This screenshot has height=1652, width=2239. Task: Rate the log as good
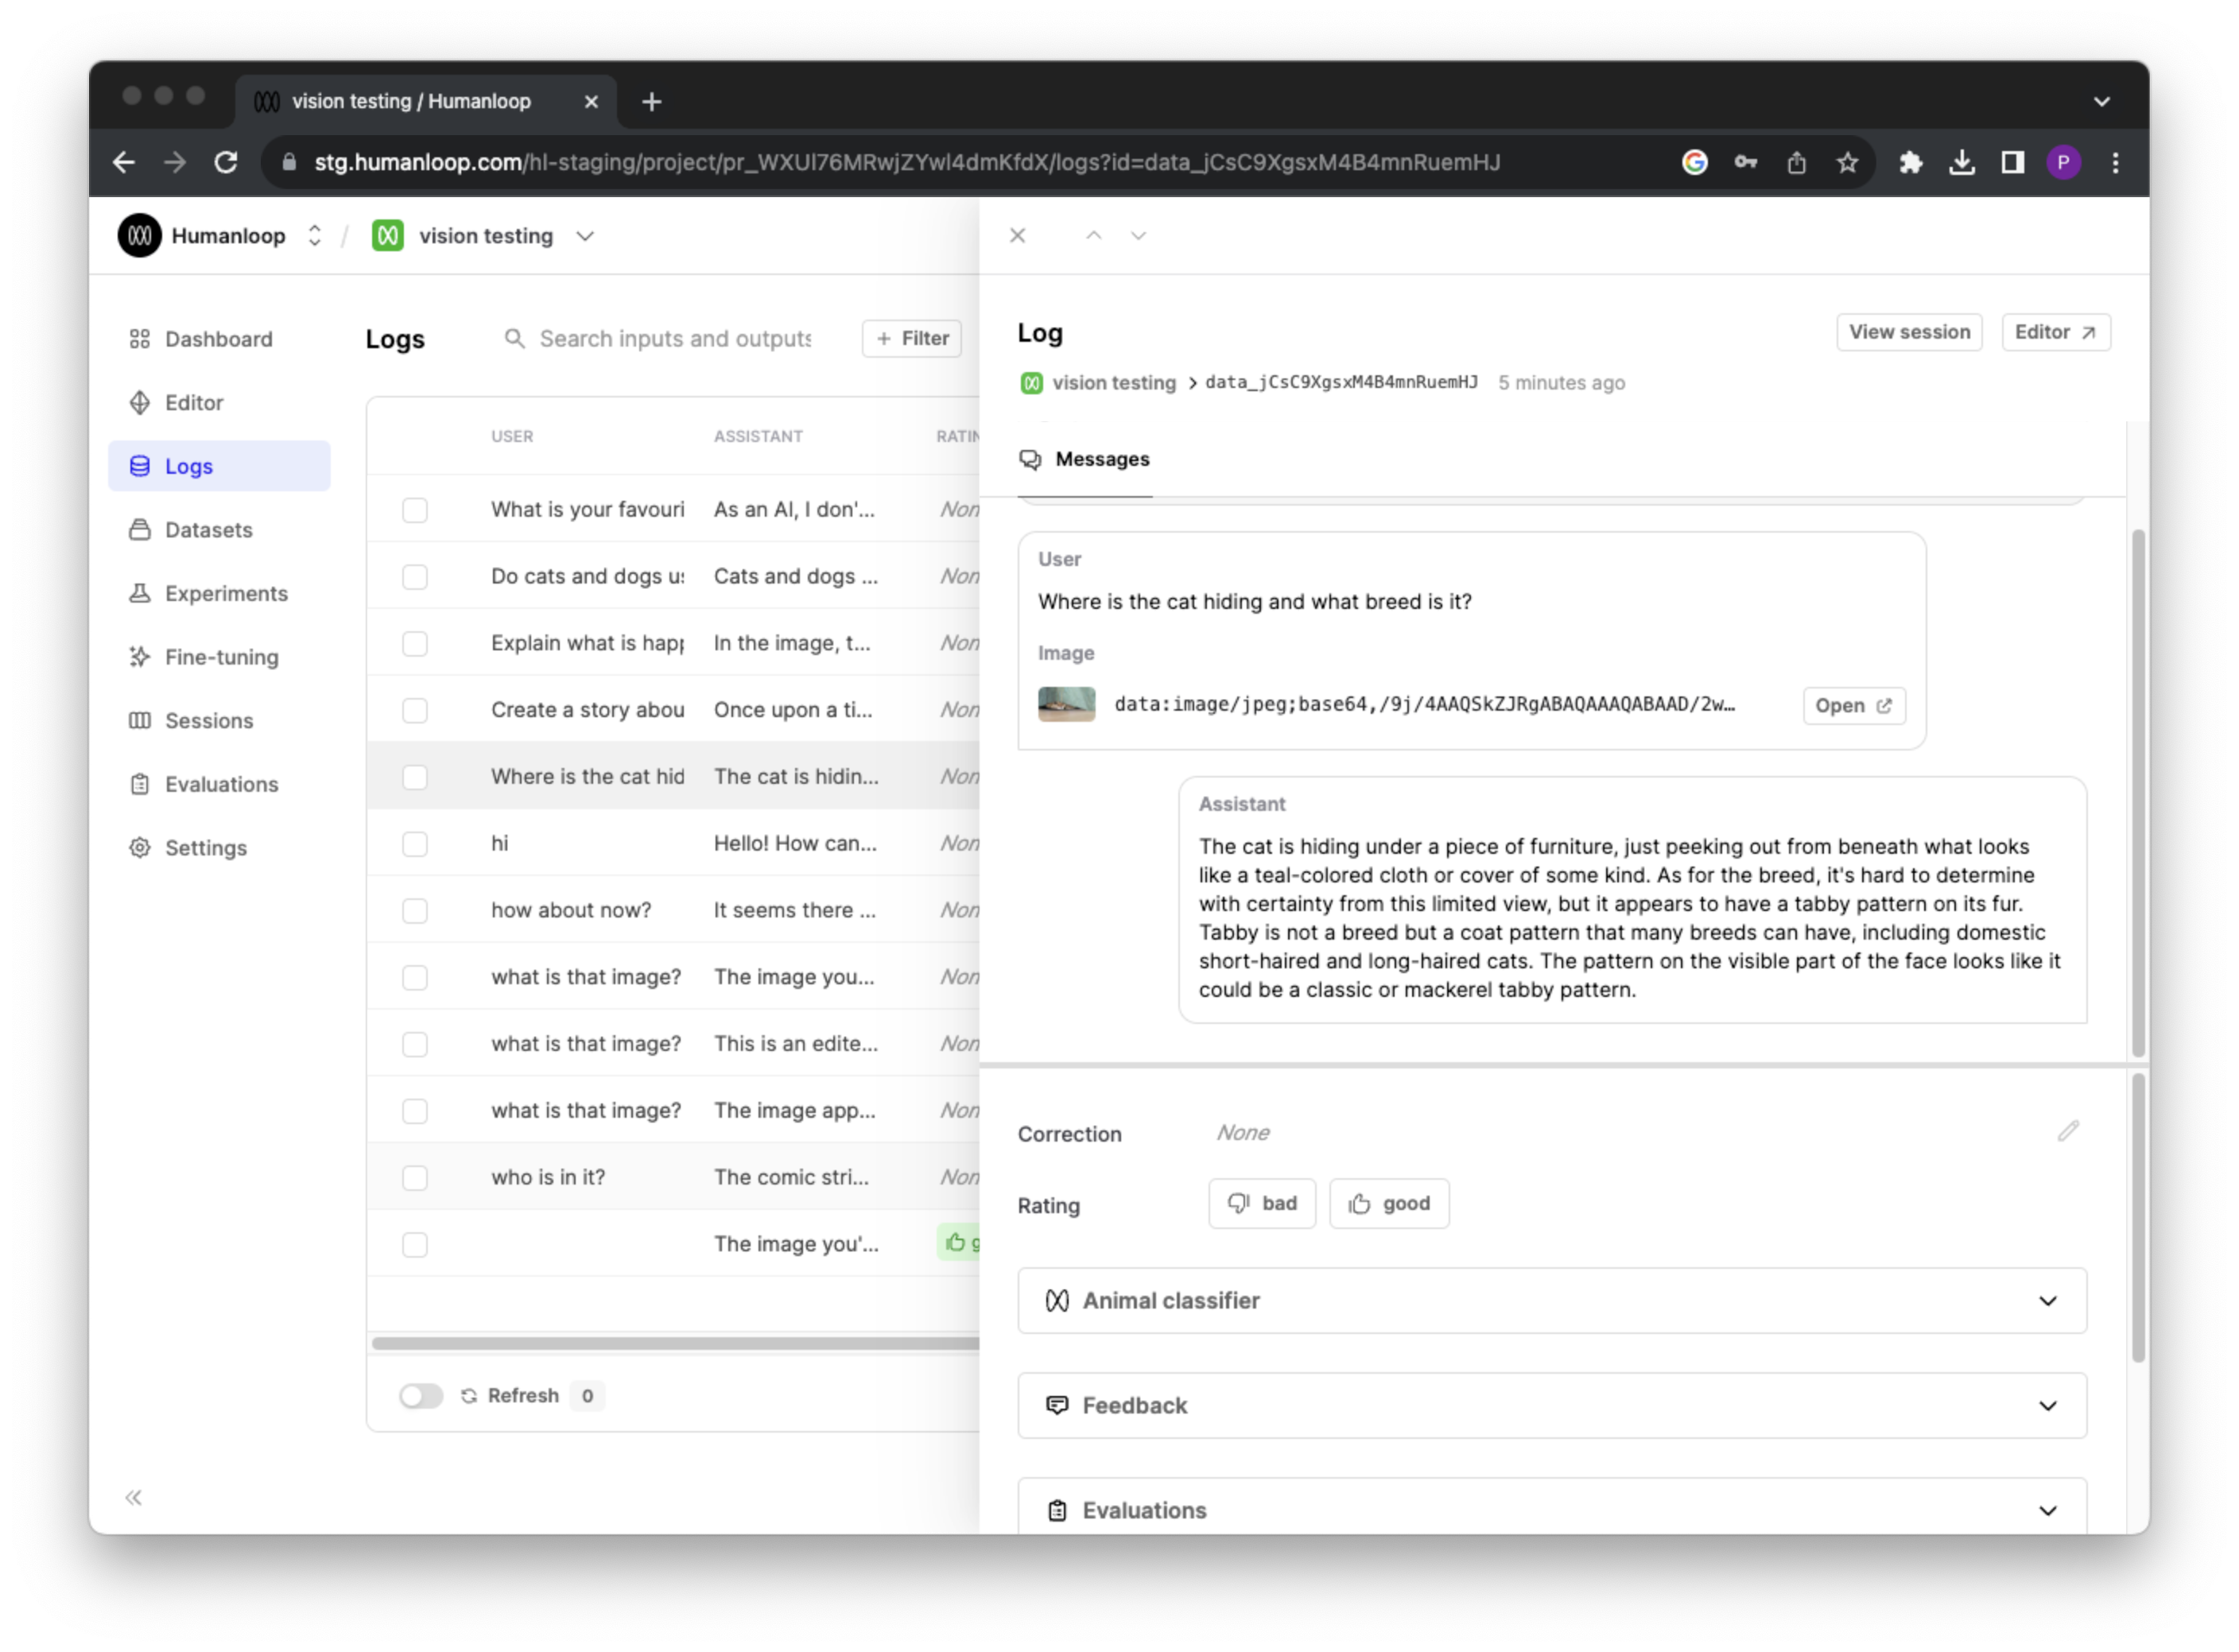coord(1389,1205)
